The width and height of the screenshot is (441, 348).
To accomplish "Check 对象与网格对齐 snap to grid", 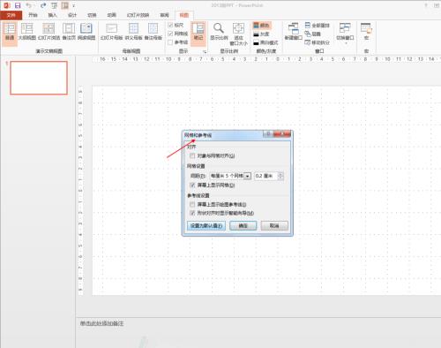I will 192,155.
